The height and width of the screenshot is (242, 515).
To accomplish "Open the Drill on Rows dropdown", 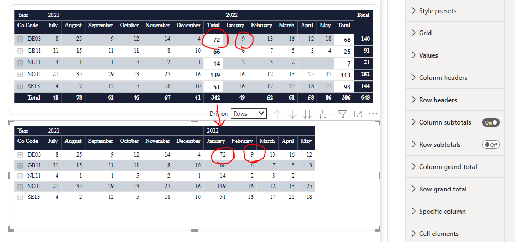I will [248, 114].
